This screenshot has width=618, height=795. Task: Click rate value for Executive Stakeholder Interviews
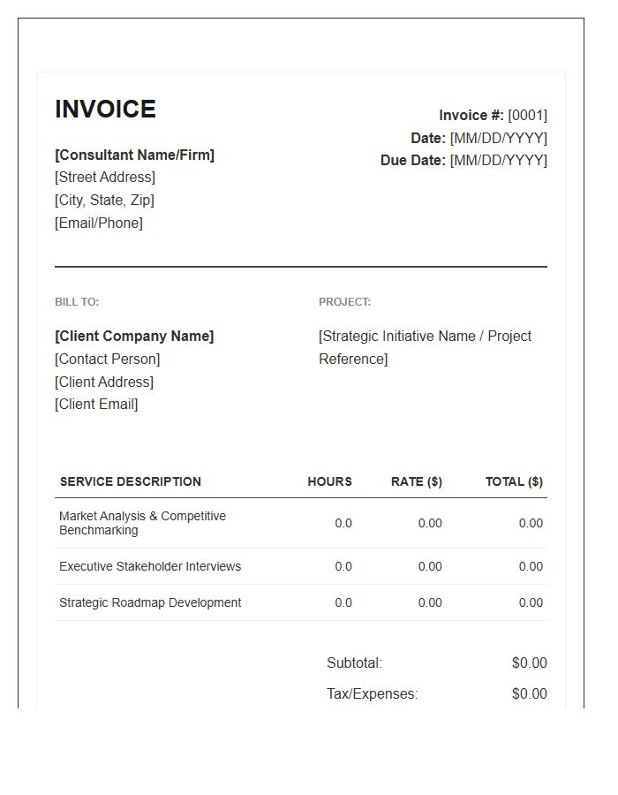(x=430, y=566)
